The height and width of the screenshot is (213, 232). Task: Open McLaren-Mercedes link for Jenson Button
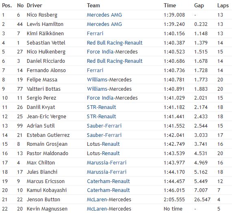109,200
